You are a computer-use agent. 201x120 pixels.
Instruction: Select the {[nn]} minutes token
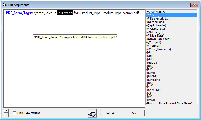[x=172, y=83]
